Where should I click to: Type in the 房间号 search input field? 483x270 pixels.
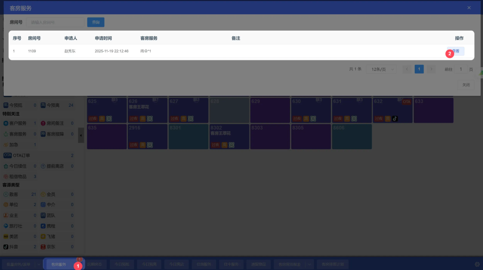(x=56, y=22)
